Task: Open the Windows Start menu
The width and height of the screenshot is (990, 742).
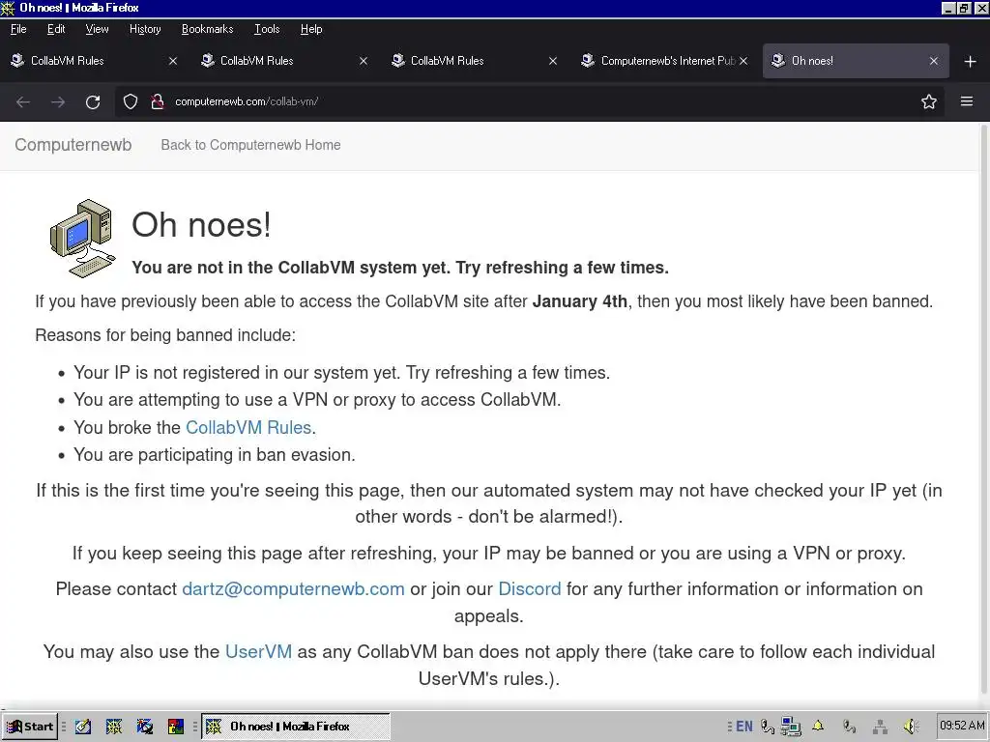Action: [30, 727]
